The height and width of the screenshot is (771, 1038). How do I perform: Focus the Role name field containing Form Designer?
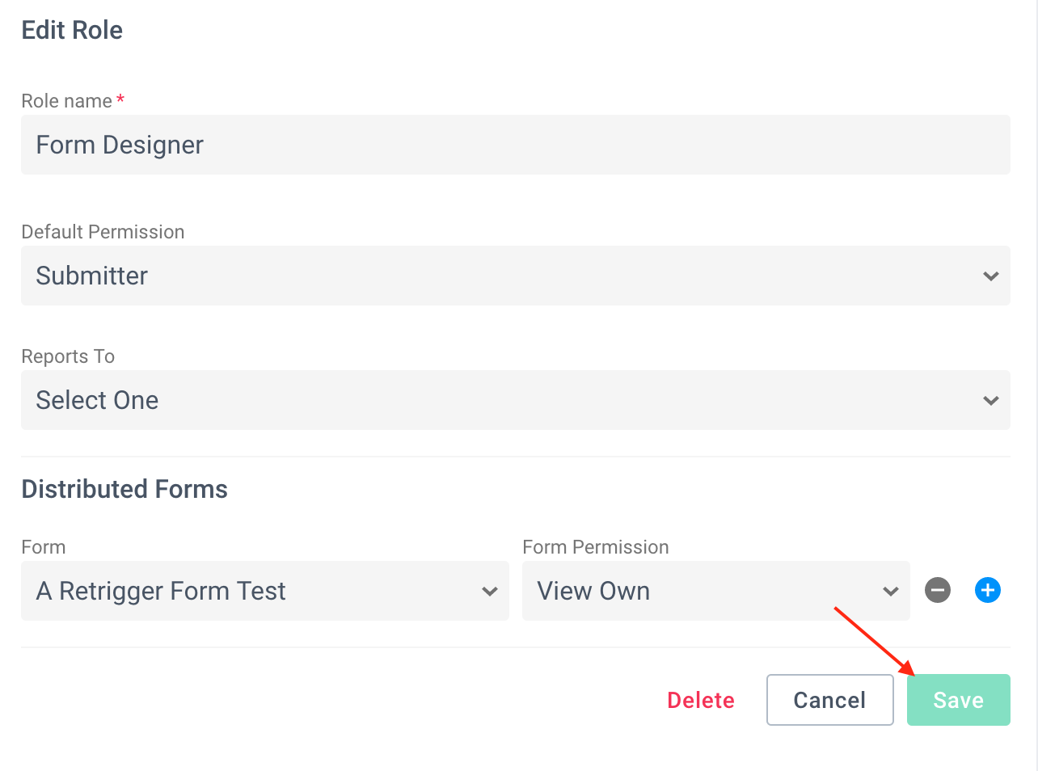click(516, 145)
